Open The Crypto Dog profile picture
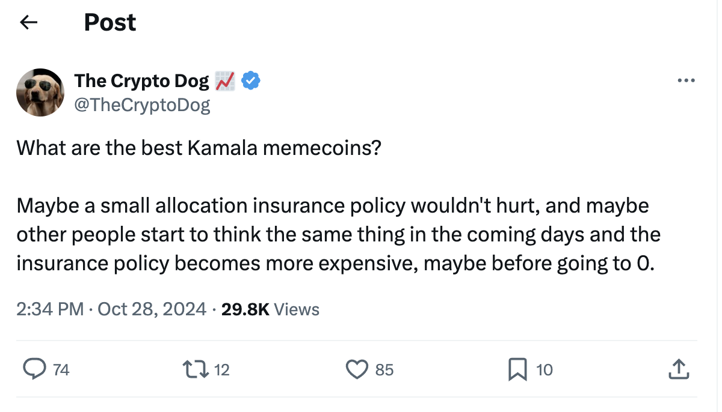Viewport: 722px width, 412px height. pyautogui.click(x=40, y=92)
